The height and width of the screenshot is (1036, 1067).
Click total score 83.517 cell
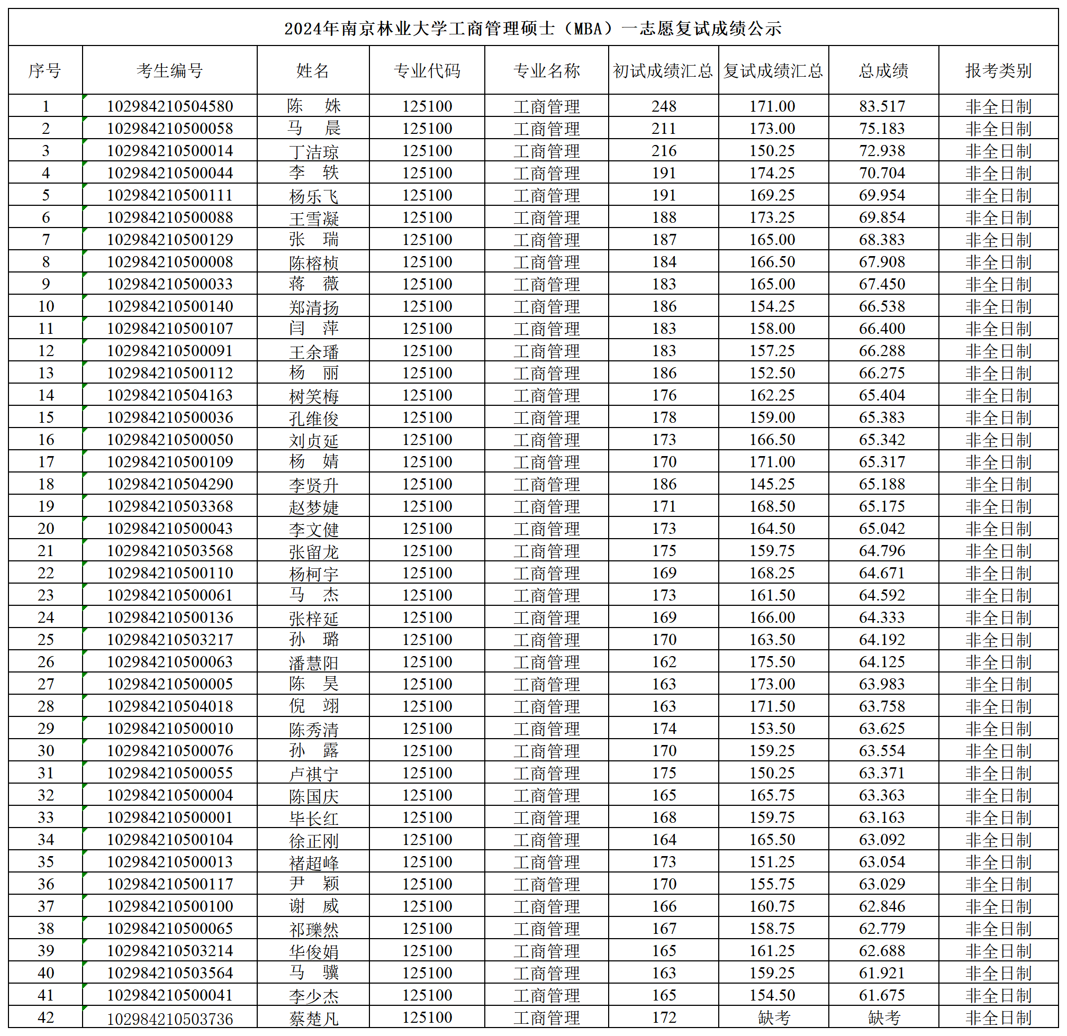pyautogui.click(x=882, y=106)
